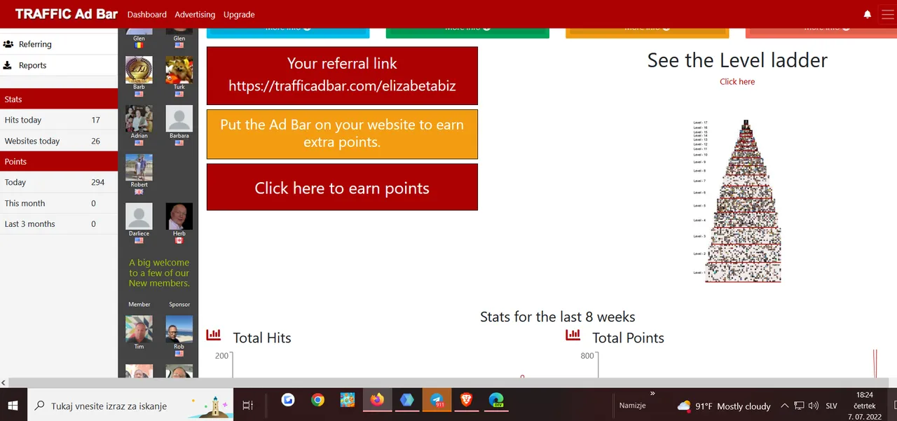Click the Level ladder pyramid image
This screenshot has width=897, height=421.
(x=737, y=201)
